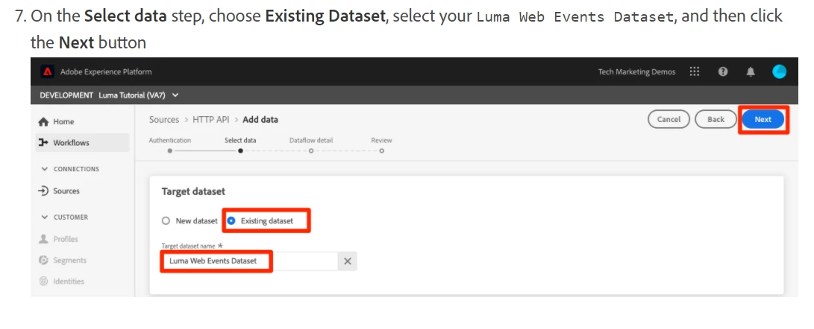Collapse the CUSTOMER section
This screenshot has width=814, height=329.
pos(44,217)
